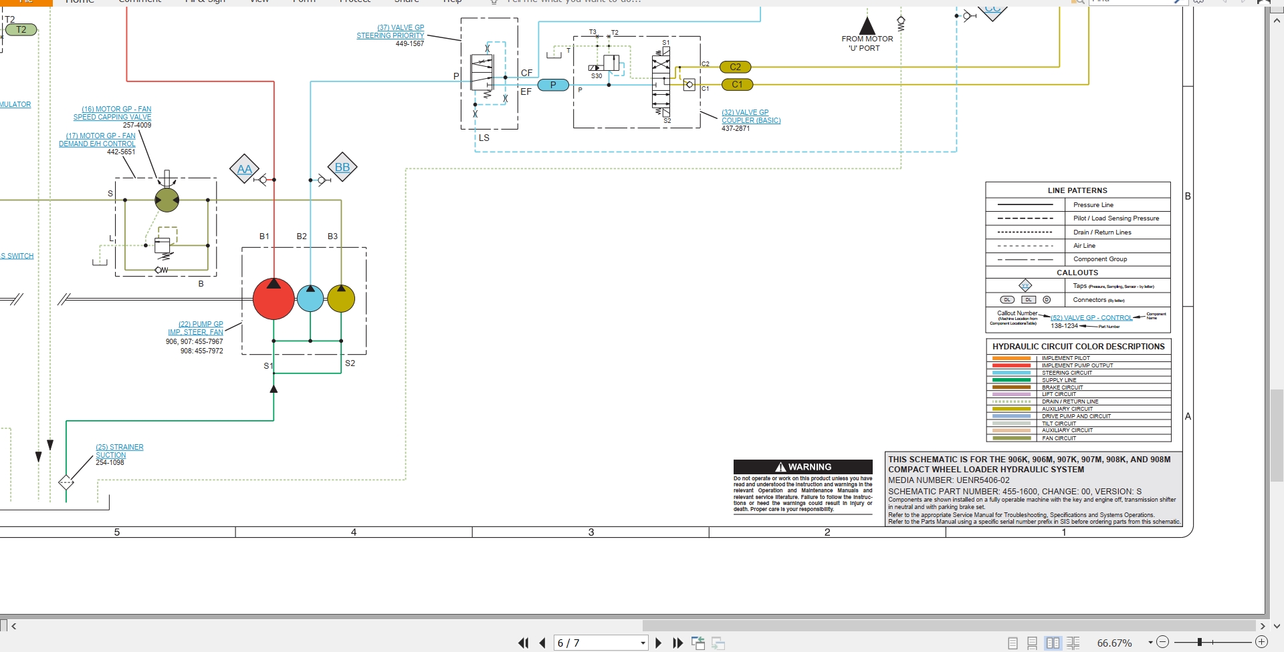Viewport: 1284px width, 652px height.
Task: Select the blue steering pump symbol
Action: click(x=310, y=299)
